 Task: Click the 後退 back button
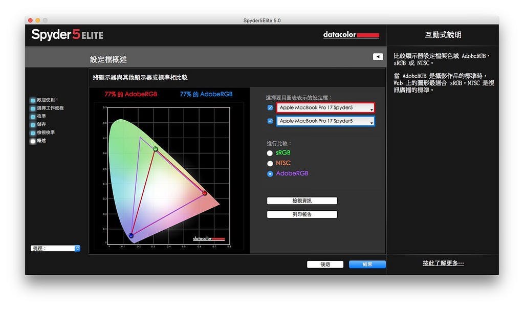tap(325, 264)
